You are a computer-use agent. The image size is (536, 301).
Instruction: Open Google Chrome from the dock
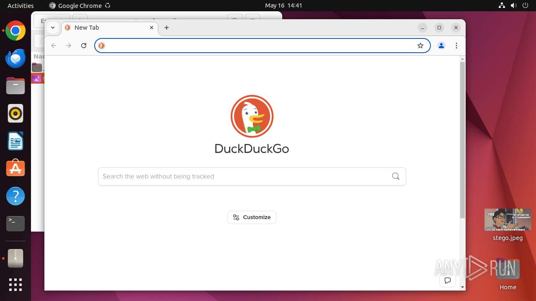pos(15,31)
